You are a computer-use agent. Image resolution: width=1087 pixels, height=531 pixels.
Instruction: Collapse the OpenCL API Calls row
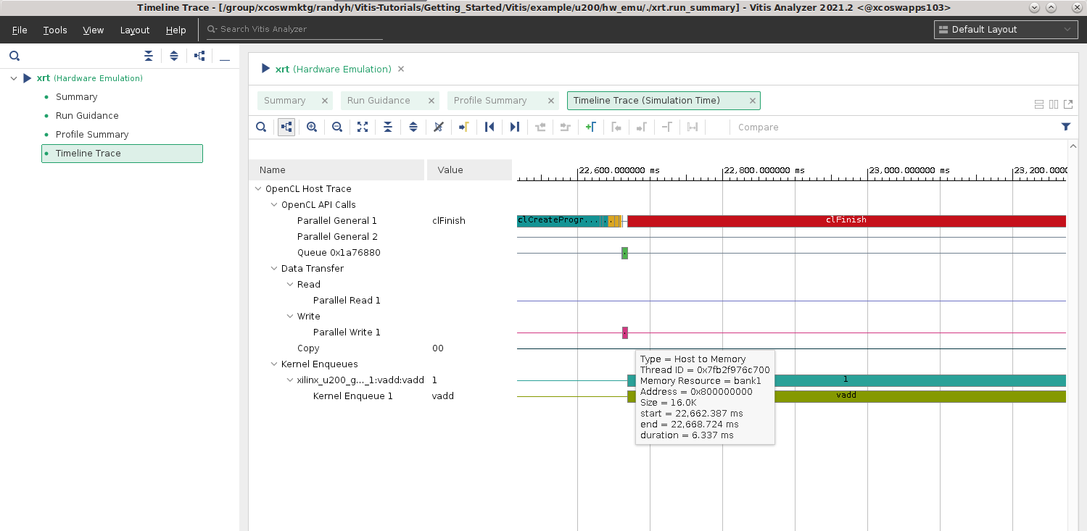coord(274,204)
